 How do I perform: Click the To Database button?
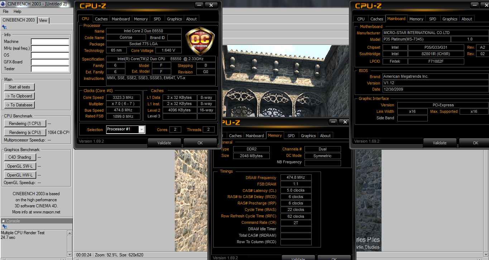[x=19, y=105]
